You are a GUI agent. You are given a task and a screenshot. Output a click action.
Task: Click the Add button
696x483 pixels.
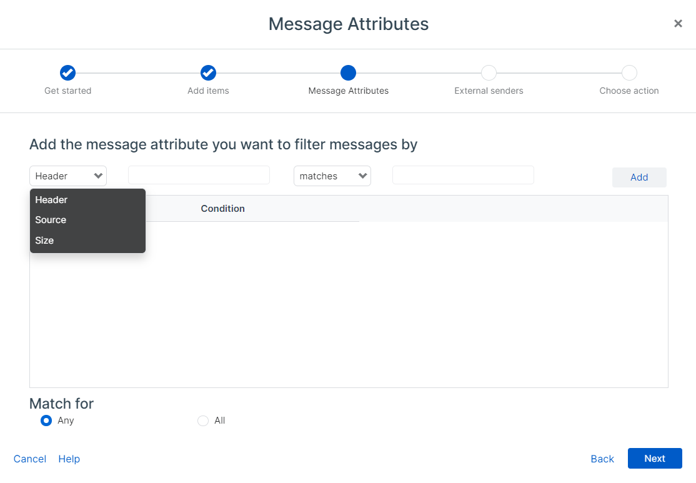point(639,177)
